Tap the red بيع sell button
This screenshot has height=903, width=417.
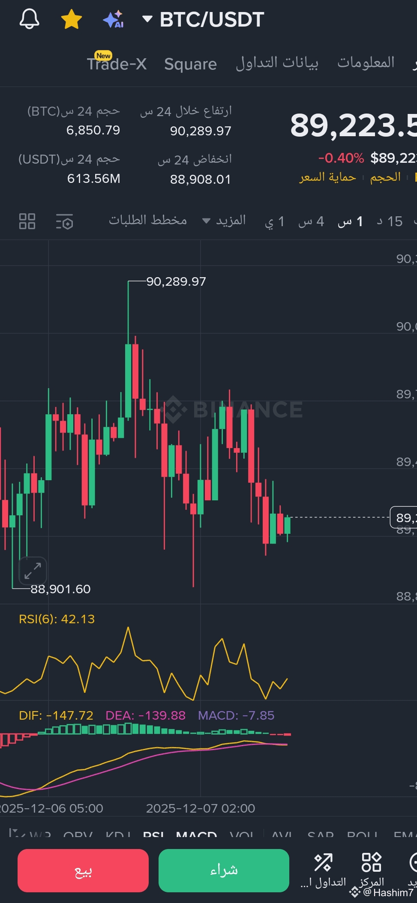[x=83, y=870]
